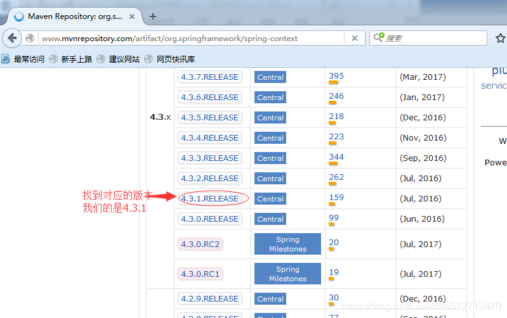Click Central badge for 4.3.5.RELEASE
The height and width of the screenshot is (318, 507).
(x=270, y=118)
